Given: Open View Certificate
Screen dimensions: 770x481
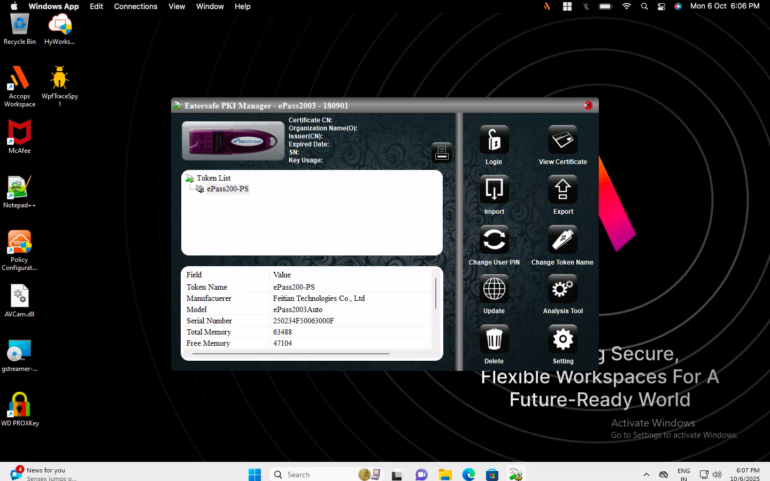Looking at the screenshot, I should (x=563, y=140).
